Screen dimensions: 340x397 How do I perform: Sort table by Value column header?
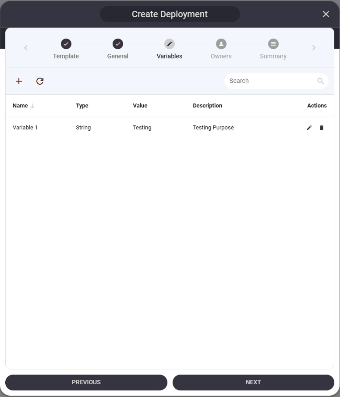[x=140, y=106]
